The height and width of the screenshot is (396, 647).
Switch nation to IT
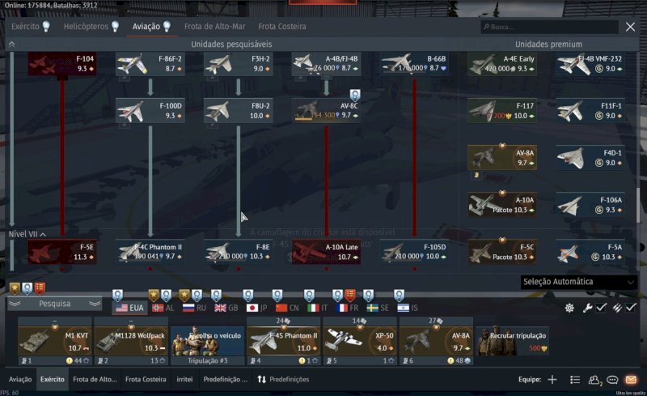(317, 308)
